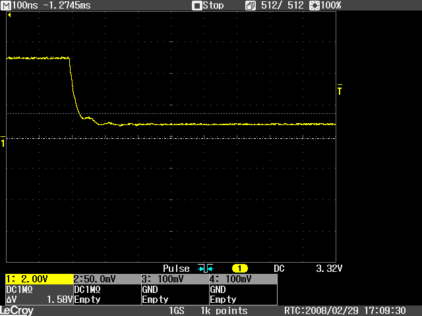Click channel 1 DC1MΩ coupling setting

pyautogui.click(x=20, y=289)
